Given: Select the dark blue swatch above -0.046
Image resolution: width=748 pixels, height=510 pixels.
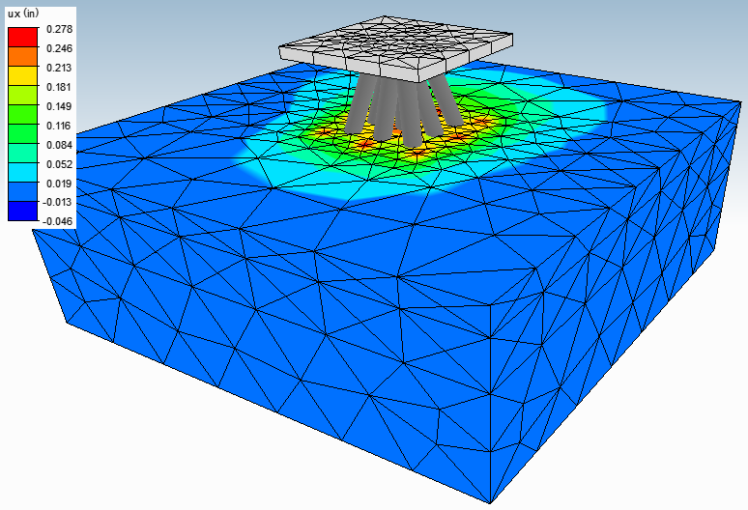Looking at the screenshot, I should click(x=22, y=211).
